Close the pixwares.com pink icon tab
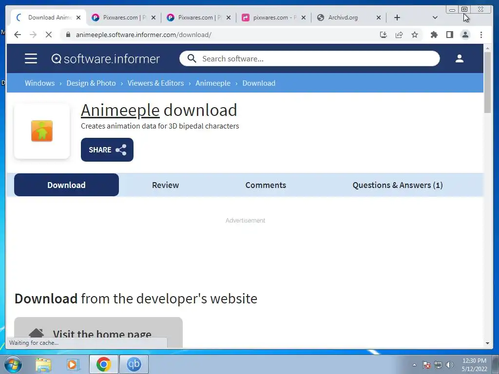499x374 pixels. pos(304,18)
